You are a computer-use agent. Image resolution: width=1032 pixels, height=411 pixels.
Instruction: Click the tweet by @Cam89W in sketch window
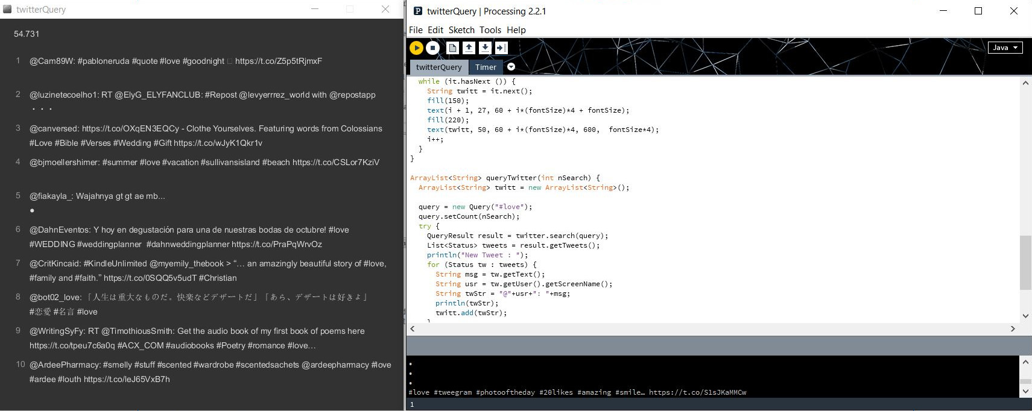pyautogui.click(x=176, y=61)
